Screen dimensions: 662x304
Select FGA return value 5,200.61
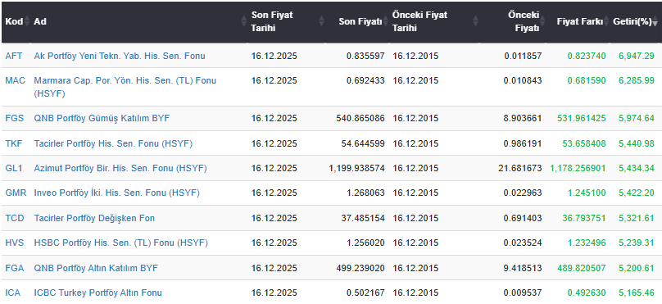(x=637, y=268)
